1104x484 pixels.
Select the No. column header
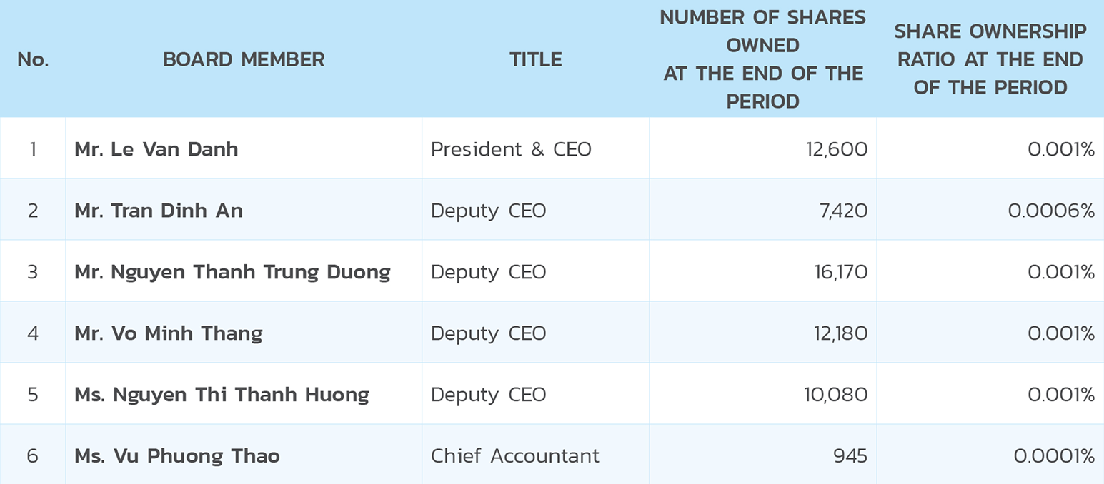pos(33,59)
